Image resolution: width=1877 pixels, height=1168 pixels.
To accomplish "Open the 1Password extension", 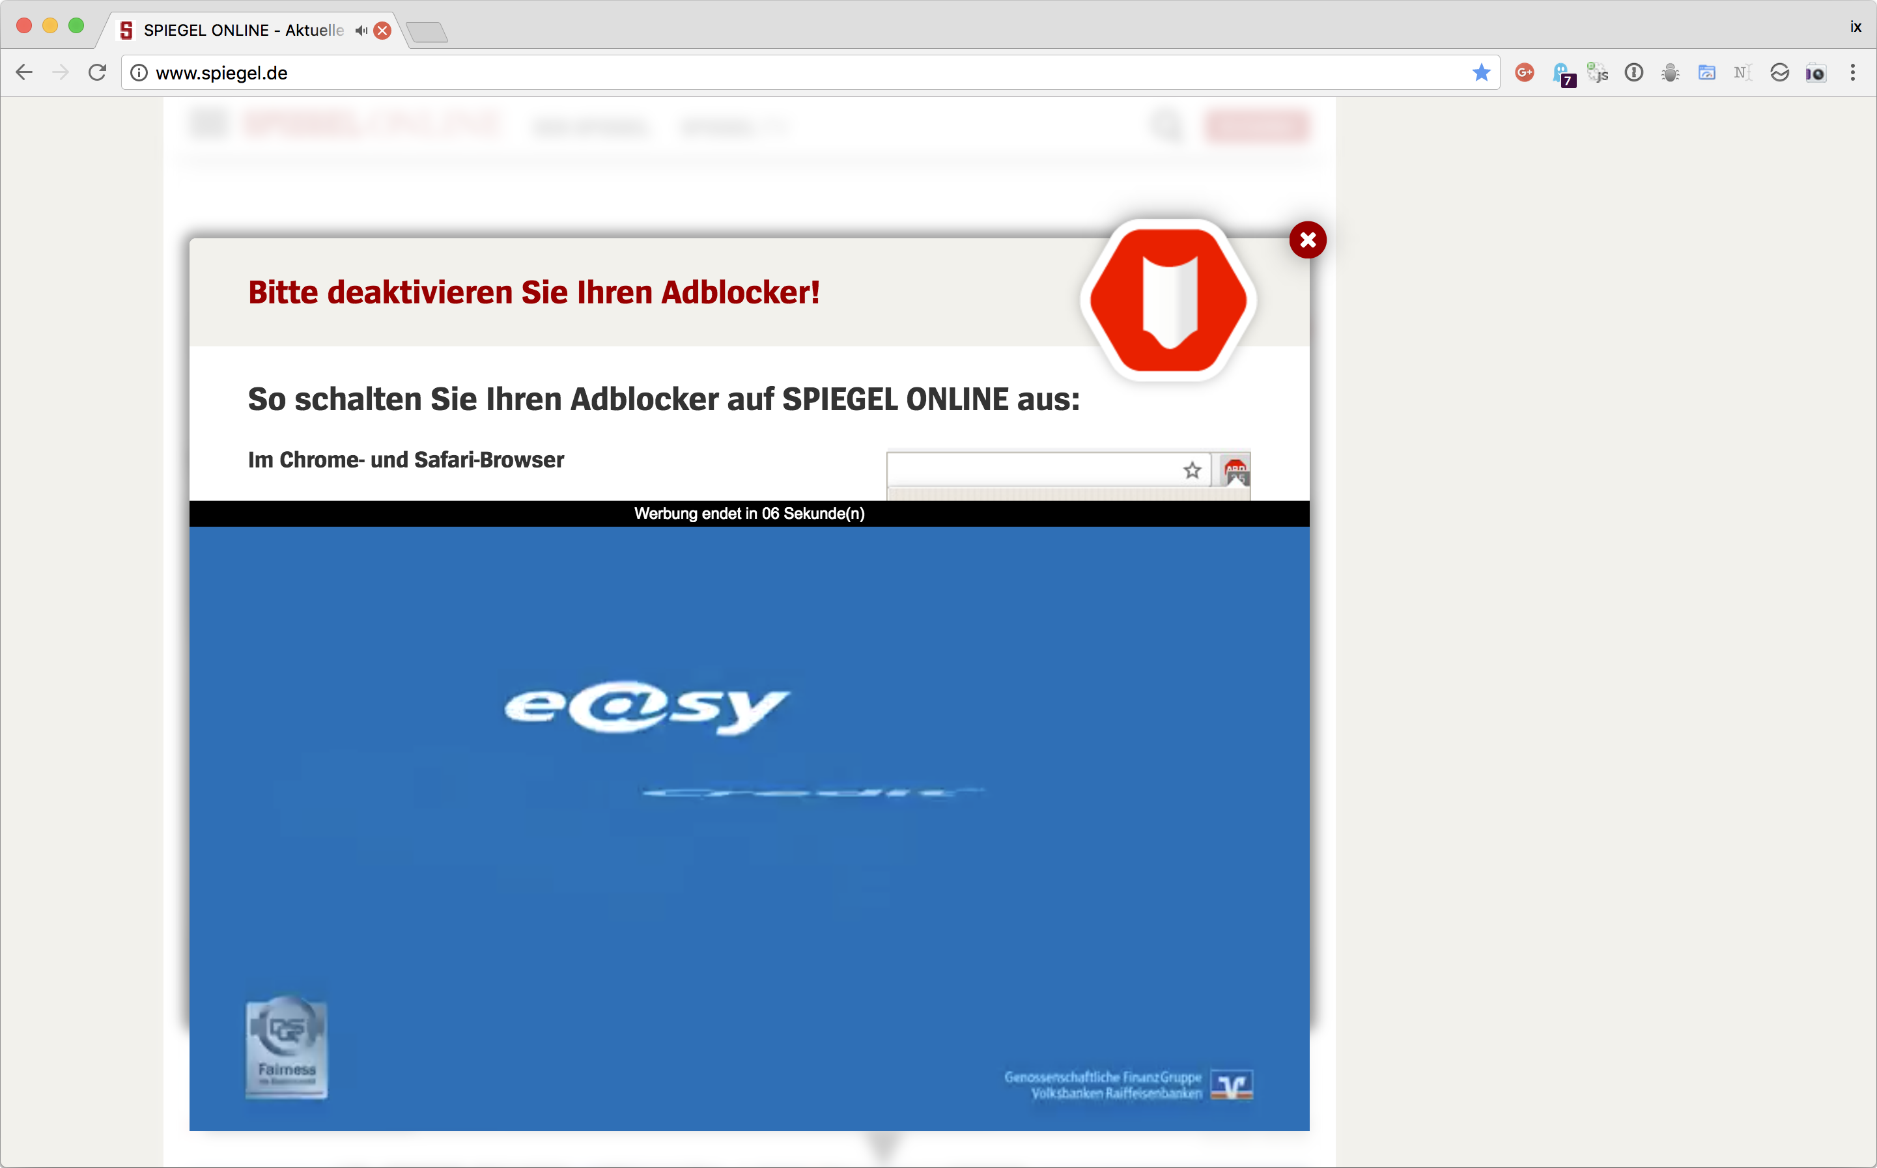I will 1633,73.
